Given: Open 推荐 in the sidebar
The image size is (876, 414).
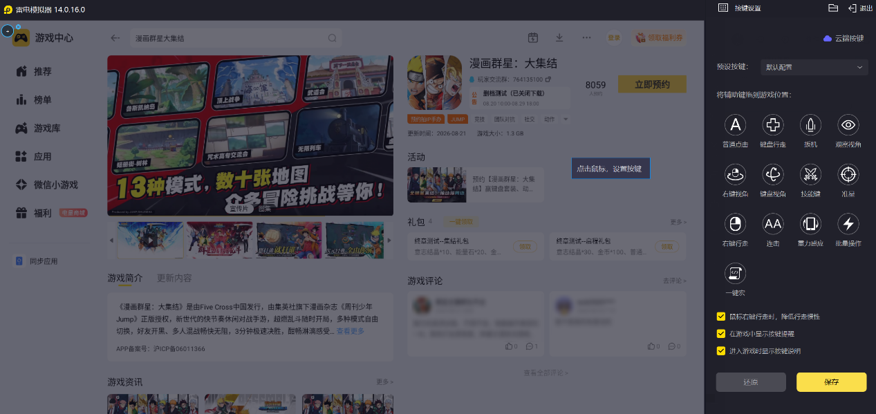Looking at the screenshot, I should click(x=42, y=71).
